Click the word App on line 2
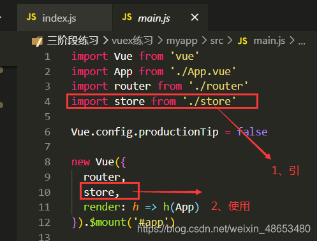This screenshot has width=317, height=241. [123, 72]
